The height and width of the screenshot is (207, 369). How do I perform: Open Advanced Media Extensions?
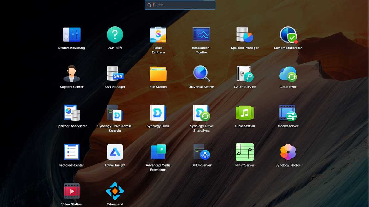point(158,152)
